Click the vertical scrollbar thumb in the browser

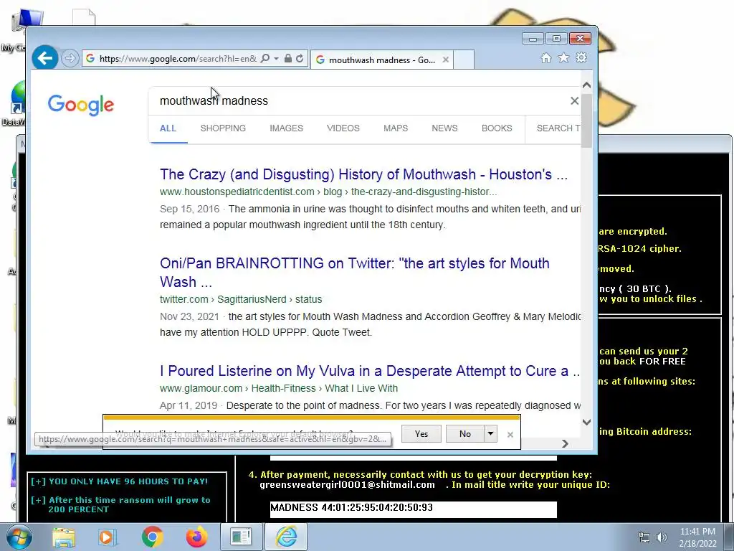click(x=586, y=120)
